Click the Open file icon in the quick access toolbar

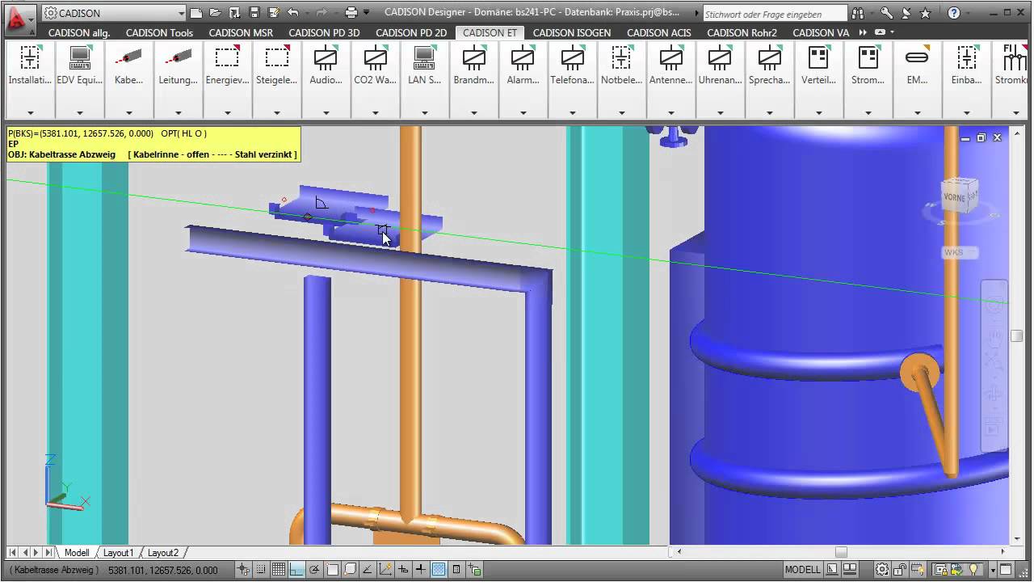[215, 13]
